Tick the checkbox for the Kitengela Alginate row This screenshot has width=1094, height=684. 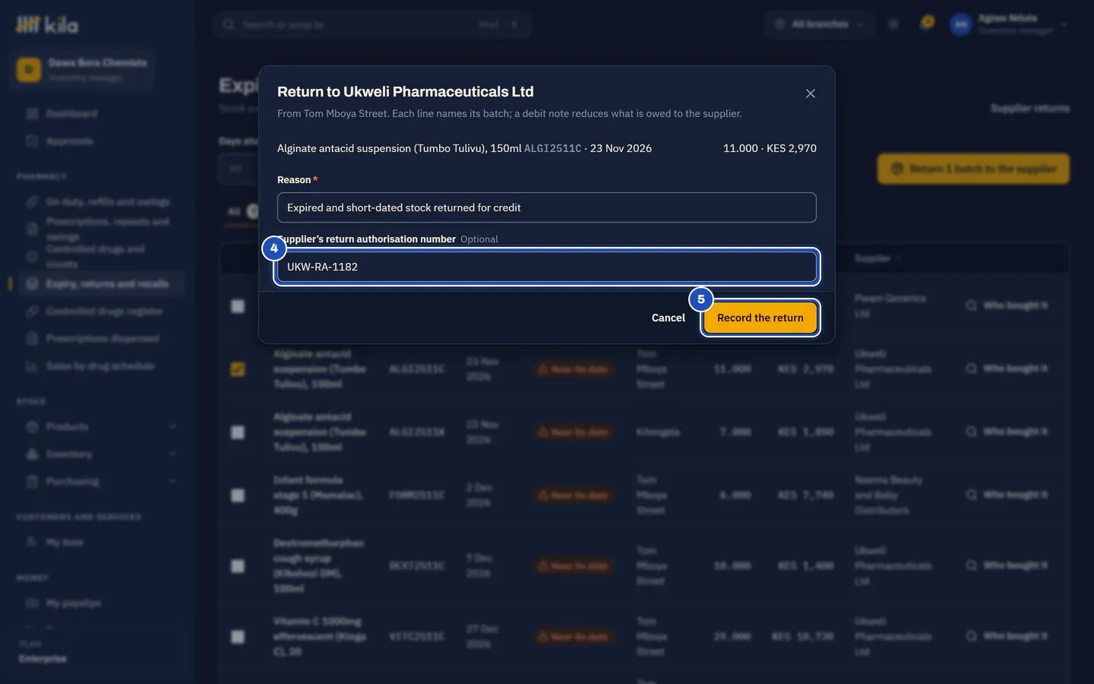click(238, 432)
